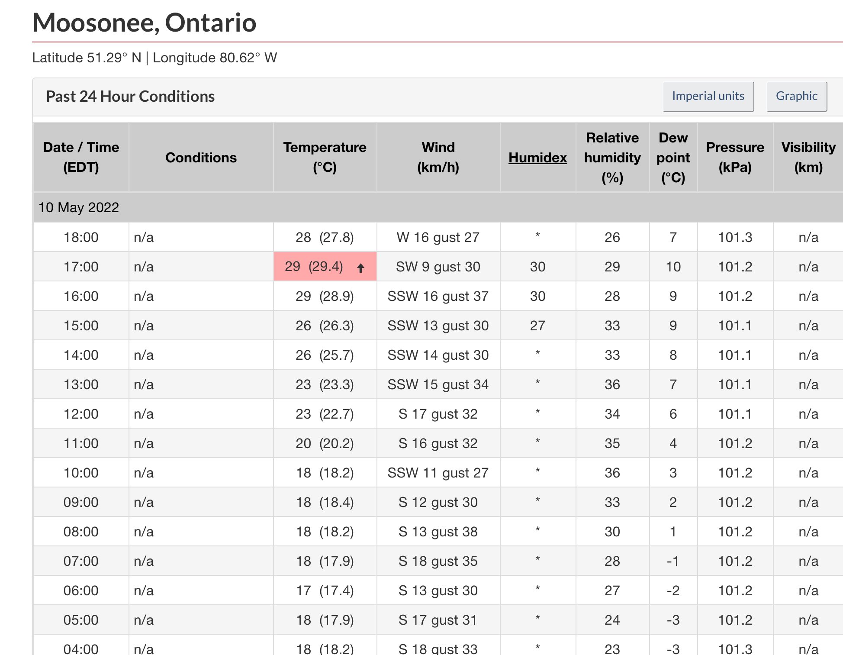This screenshot has width=843, height=655.
Task: Click the Temperature (°C) column header
Action: pos(325,157)
